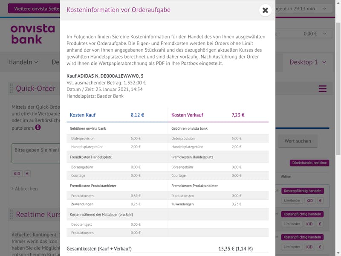Click the third Kostenpflichtig handeln button
The width and height of the screenshot is (341, 256).
pyautogui.click(x=302, y=237)
